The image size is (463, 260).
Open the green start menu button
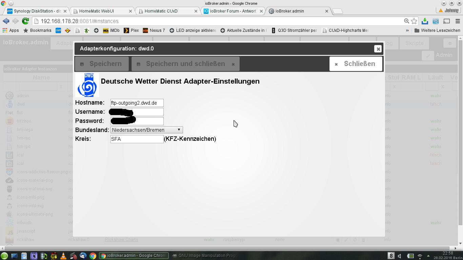point(4,256)
